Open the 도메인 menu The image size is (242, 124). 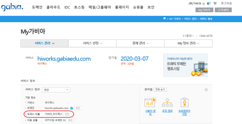point(37,7)
